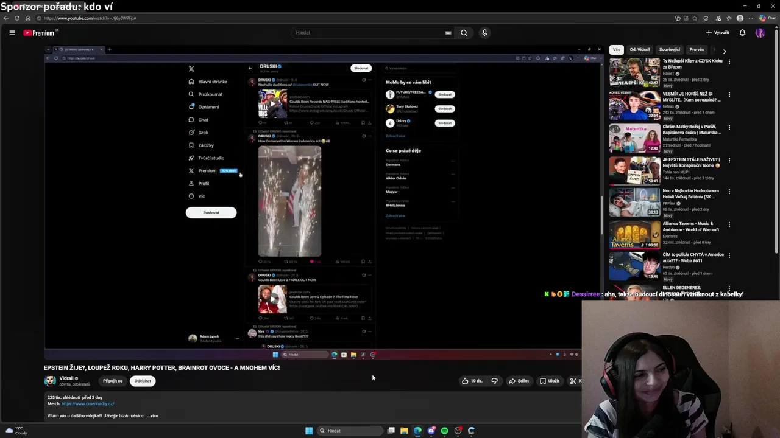Open the YouTube guide hamburger menu
This screenshot has height=438, width=780.
click(x=12, y=33)
